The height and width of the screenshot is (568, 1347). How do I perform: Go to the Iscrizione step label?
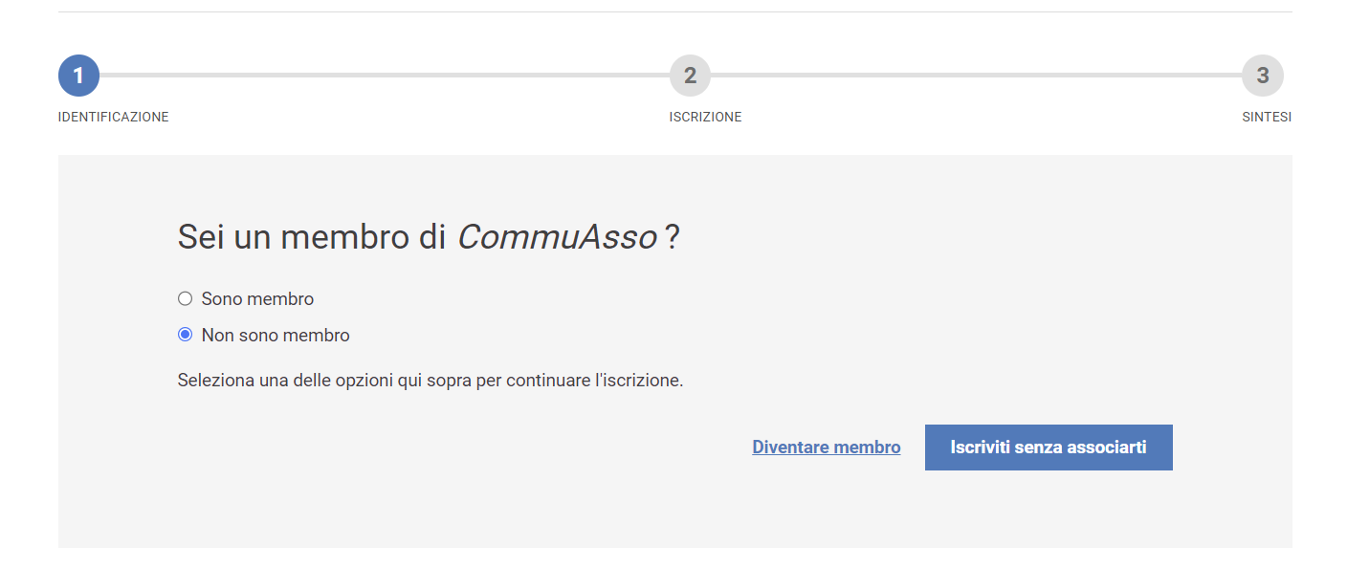tap(705, 118)
